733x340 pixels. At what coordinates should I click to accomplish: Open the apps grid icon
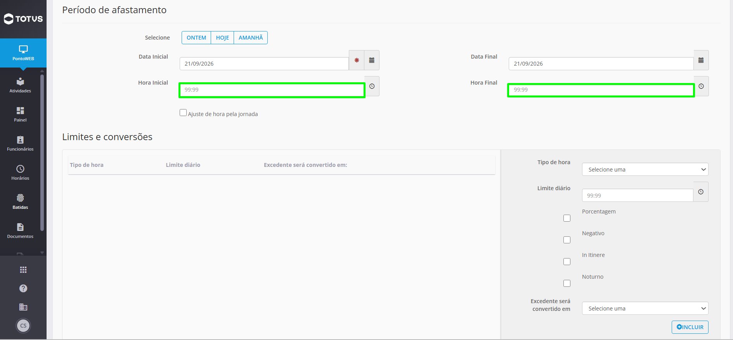pos(23,270)
